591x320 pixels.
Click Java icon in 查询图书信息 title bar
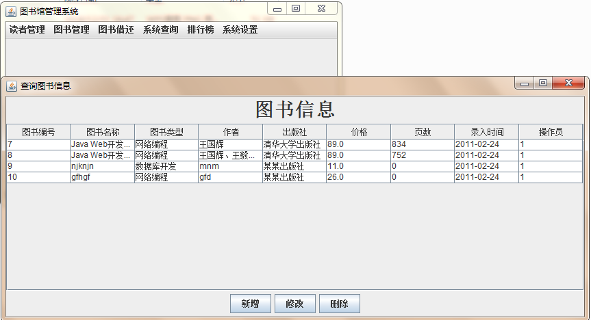pyautogui.click(x=12, y=86)
